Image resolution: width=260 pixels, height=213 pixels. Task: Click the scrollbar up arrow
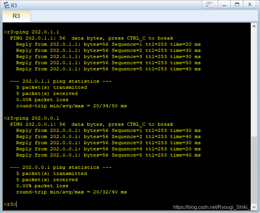(x=254, y=26)
